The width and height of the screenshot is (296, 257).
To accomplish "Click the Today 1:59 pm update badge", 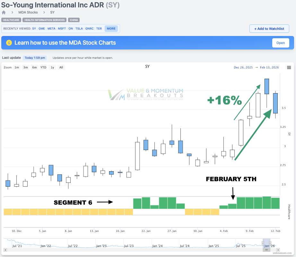I will 35,58.
